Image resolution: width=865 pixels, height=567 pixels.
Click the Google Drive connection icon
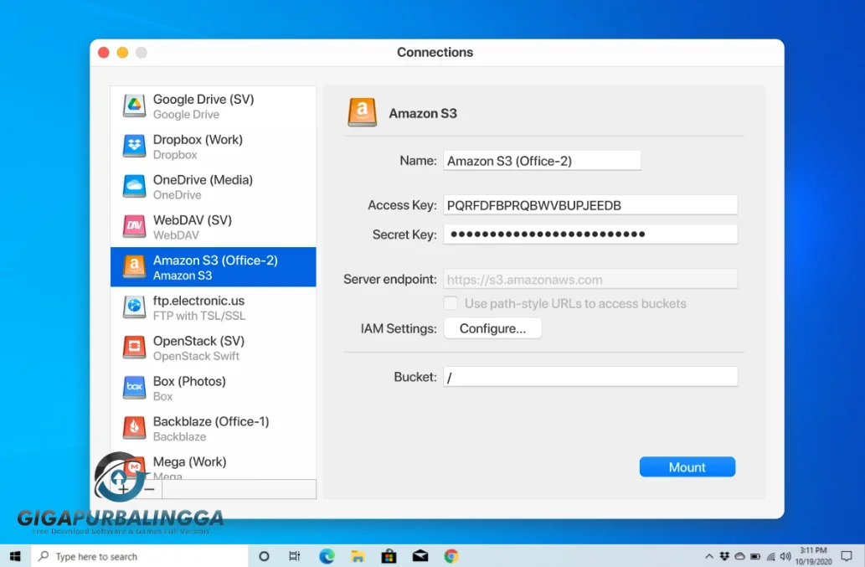click(134, 106)
